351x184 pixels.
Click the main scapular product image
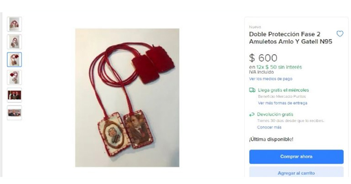(127, 98)
